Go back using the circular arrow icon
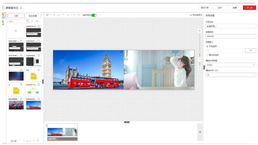This screenshot has height=145, width=258. pyautogui.click(x=3, y=8)
